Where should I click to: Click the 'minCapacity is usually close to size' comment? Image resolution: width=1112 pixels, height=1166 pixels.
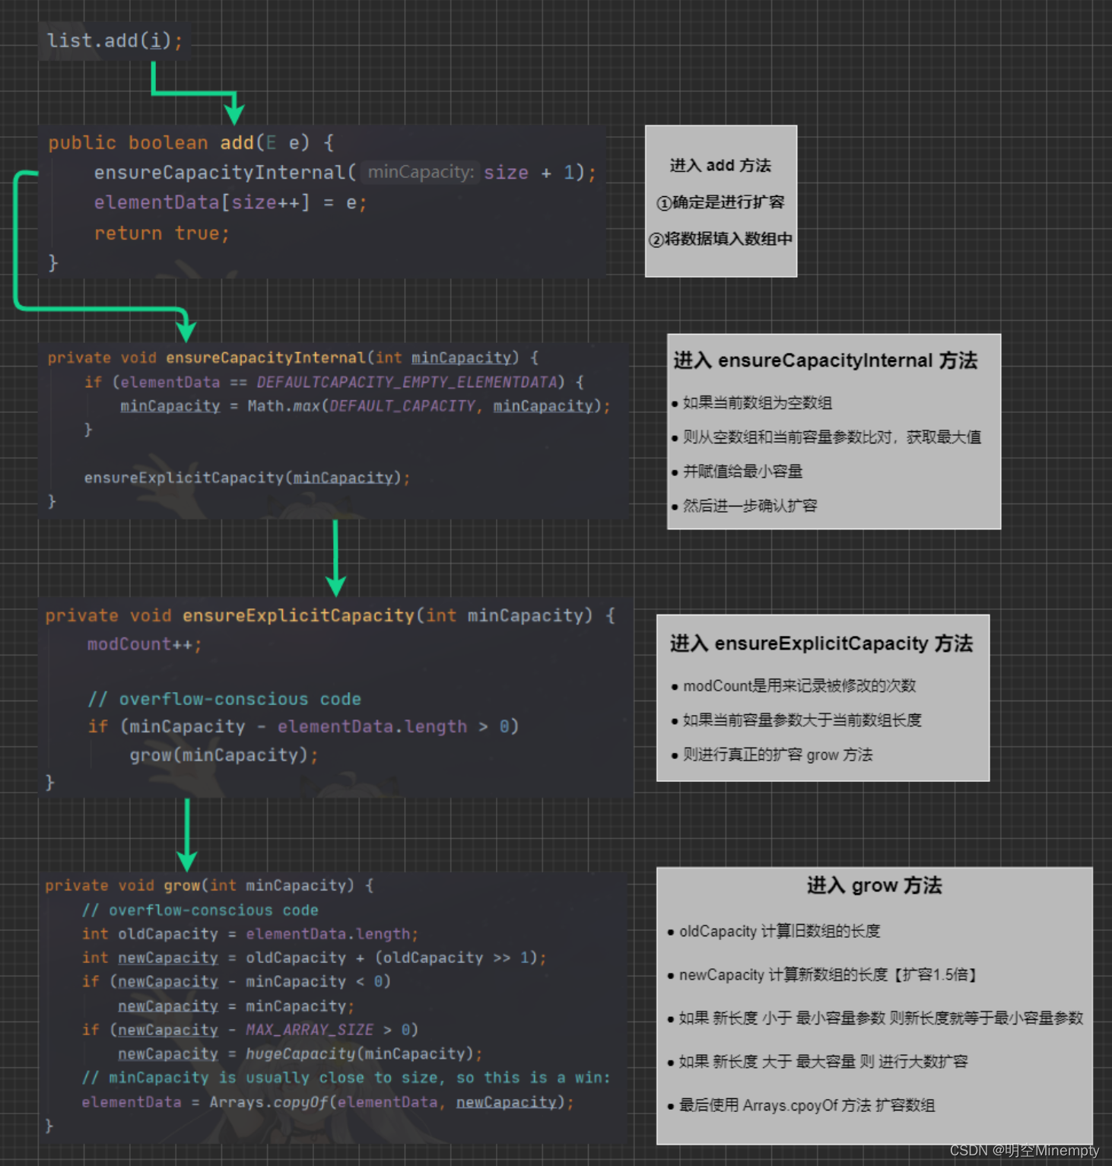pos(346,1078)
